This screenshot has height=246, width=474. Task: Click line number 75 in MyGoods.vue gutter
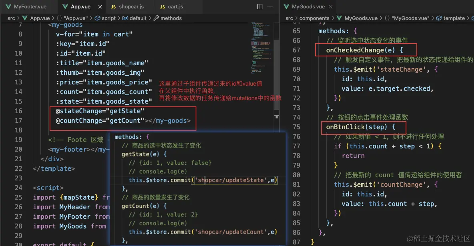point(296,127)
